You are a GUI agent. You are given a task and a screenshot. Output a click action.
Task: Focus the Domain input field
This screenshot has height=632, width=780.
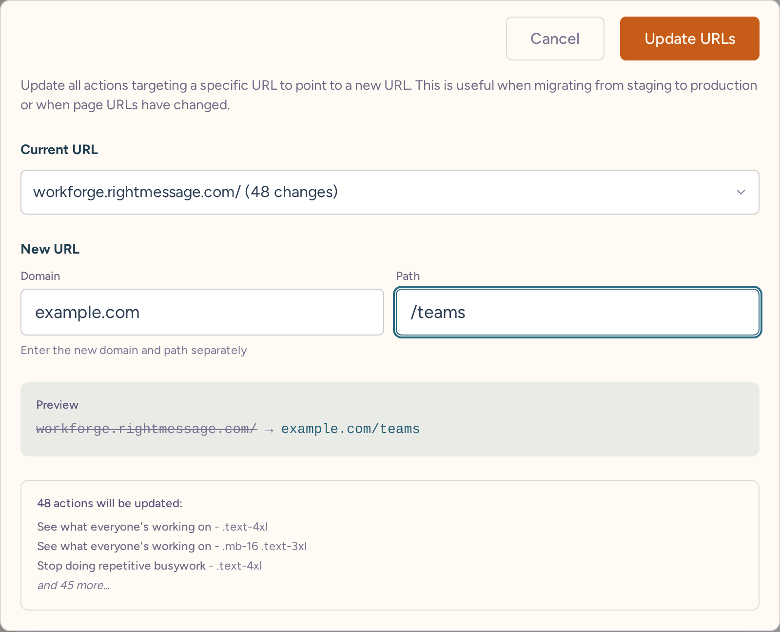point(202,312)
